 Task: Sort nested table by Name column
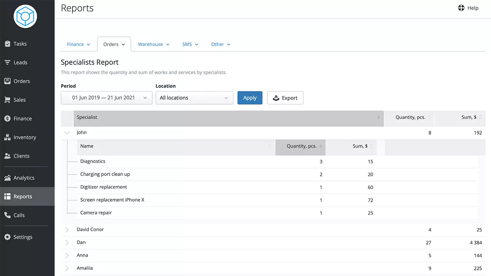point(176,147)
